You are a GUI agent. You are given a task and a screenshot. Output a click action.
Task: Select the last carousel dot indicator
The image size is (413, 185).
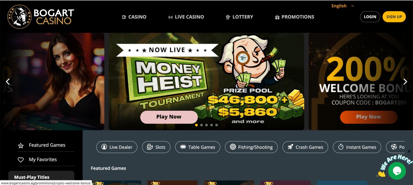pos(216,125)
